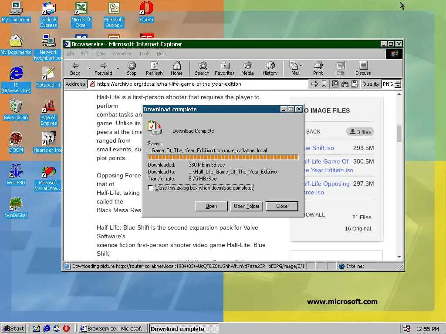Open the Start menu button

(14, 329)
